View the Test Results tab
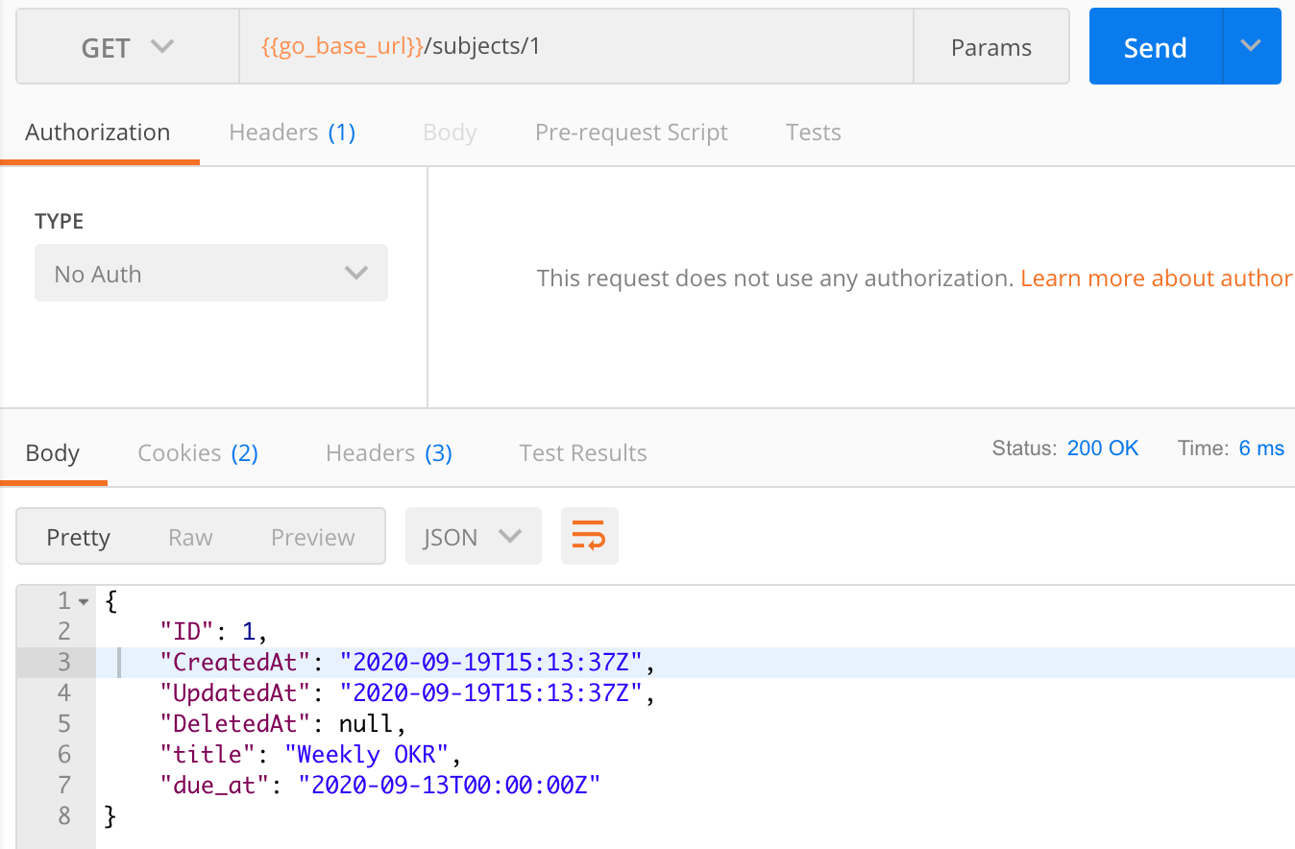Image resolution: width=1295 pixels, height=849 pixels. [582, 453]
